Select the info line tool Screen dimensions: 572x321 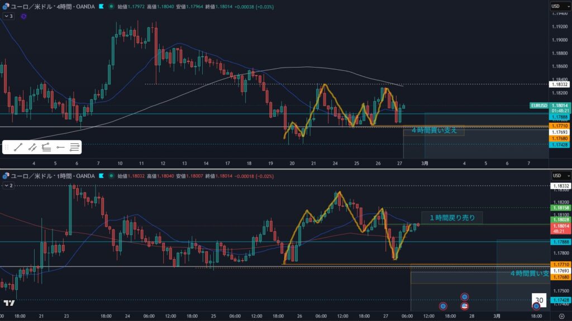point(32,147)
